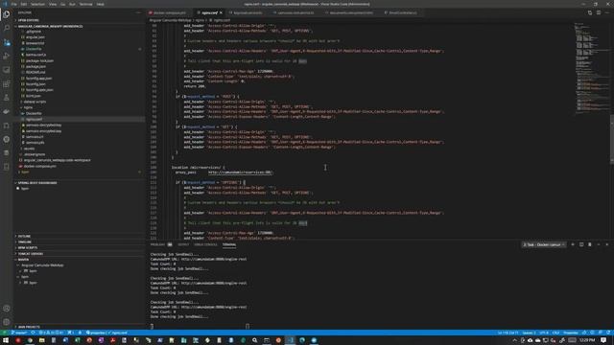The width and height of the screenshot is (614, 345).
Task: Expand the Java Projects section
Action: point(29,327)
